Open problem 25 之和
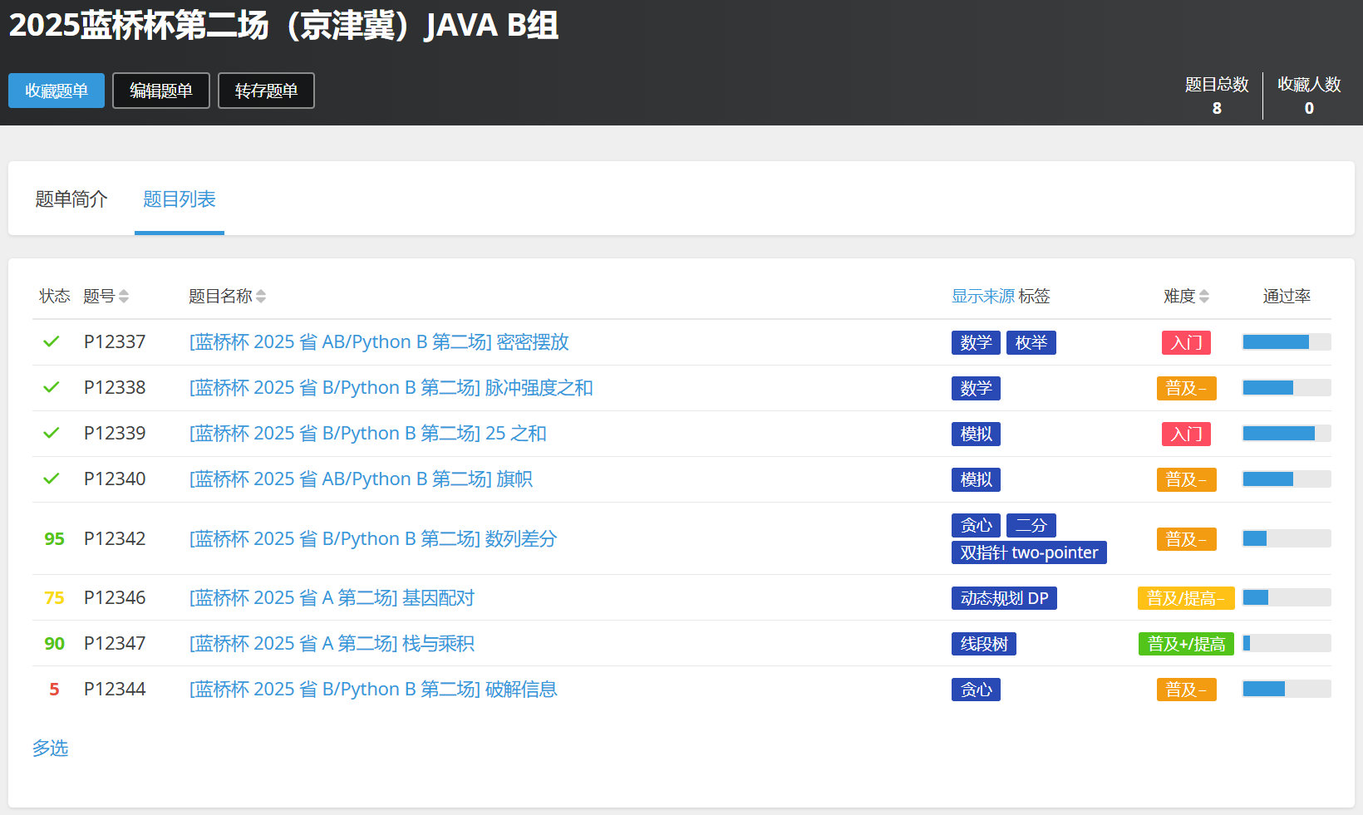Image resolution: width=1363 pixels, height=815 pixels. 368,434
